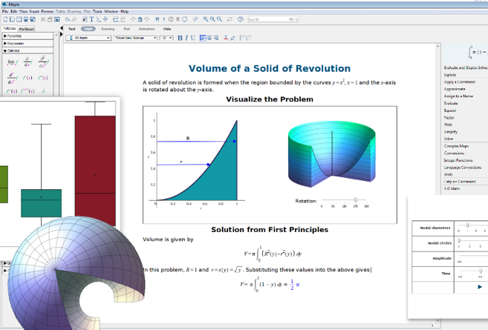Open the Times New Roman font dropdown
This screenshot has height=330, width=488.
click(x=134, y=38)
